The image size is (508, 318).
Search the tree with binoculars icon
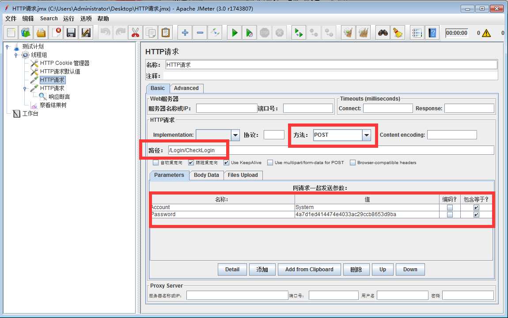[383, 33]
